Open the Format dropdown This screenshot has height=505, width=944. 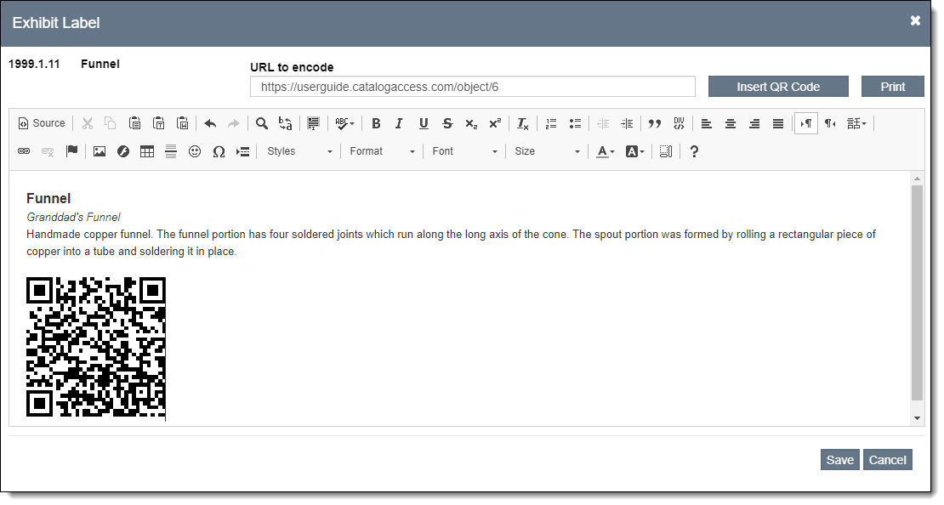382,151
